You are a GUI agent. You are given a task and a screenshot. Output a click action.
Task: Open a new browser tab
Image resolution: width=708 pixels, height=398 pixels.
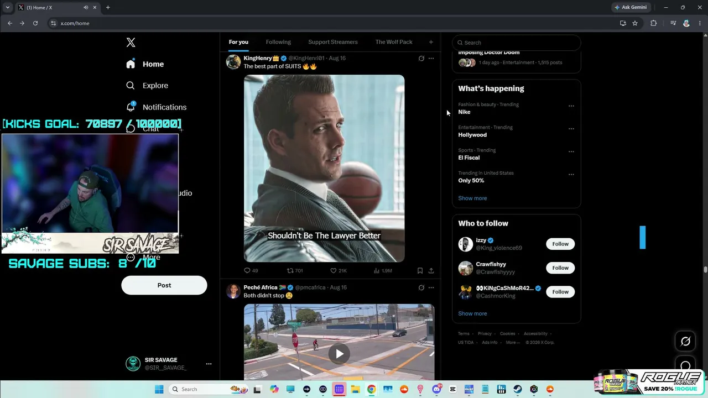click(x=108, y=8)
